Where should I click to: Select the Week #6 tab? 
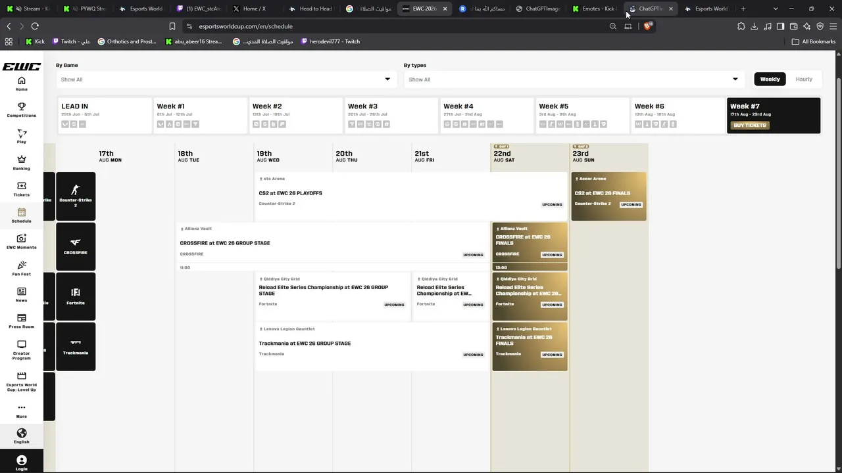[x=678, y=116]
